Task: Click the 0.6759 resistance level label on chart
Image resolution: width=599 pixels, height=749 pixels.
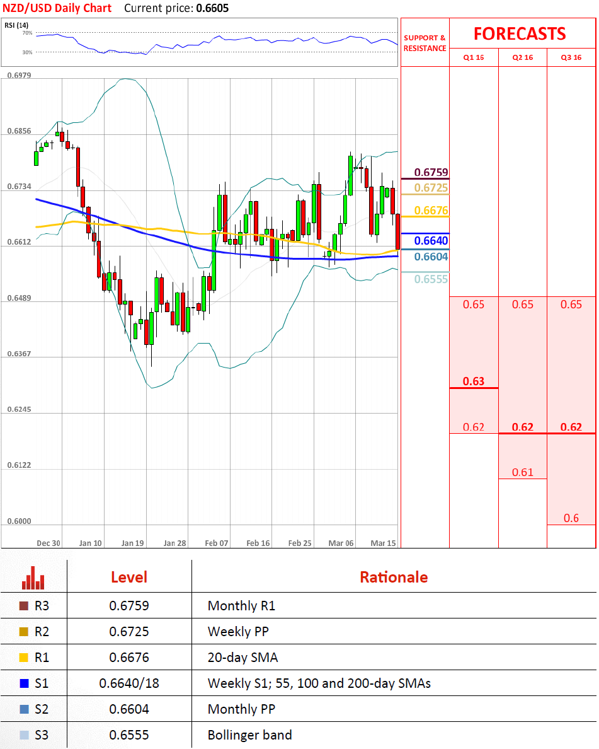Action: point(431,172)
